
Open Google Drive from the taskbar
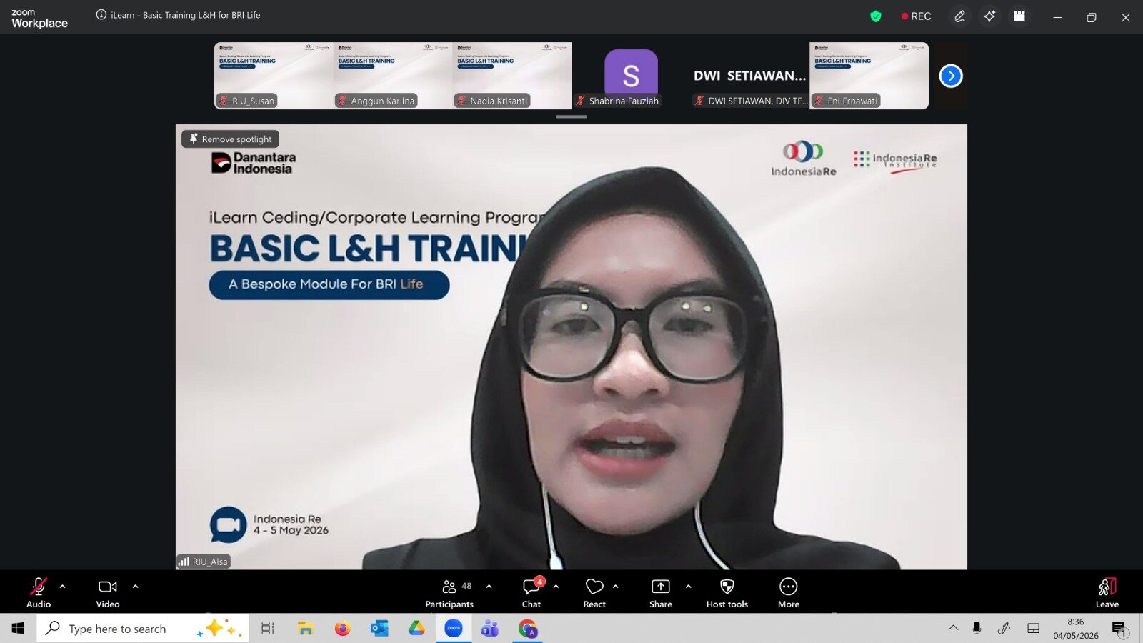(x=416, y=628)
